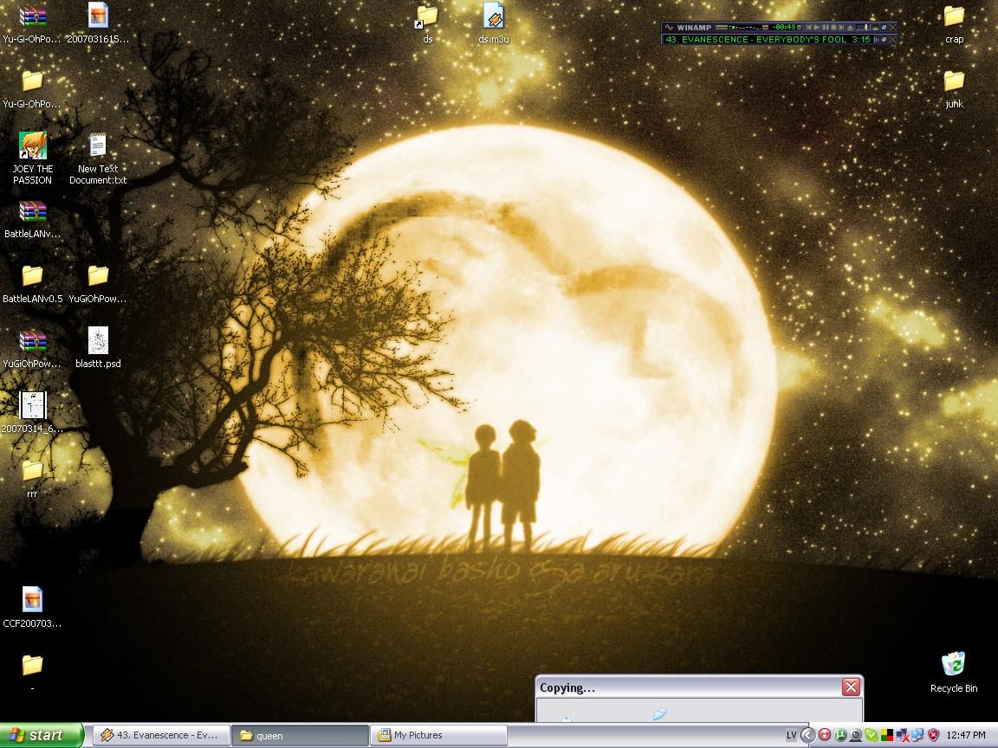Toggle the Winamp time display -00:48

[784, 28]
